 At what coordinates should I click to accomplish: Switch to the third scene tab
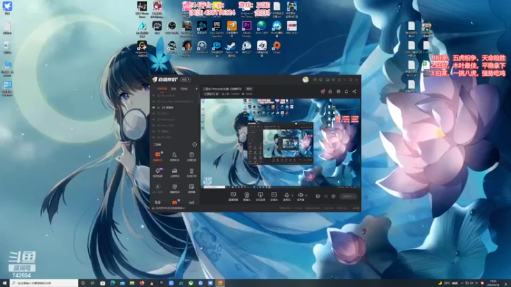(x=184, y=89)
